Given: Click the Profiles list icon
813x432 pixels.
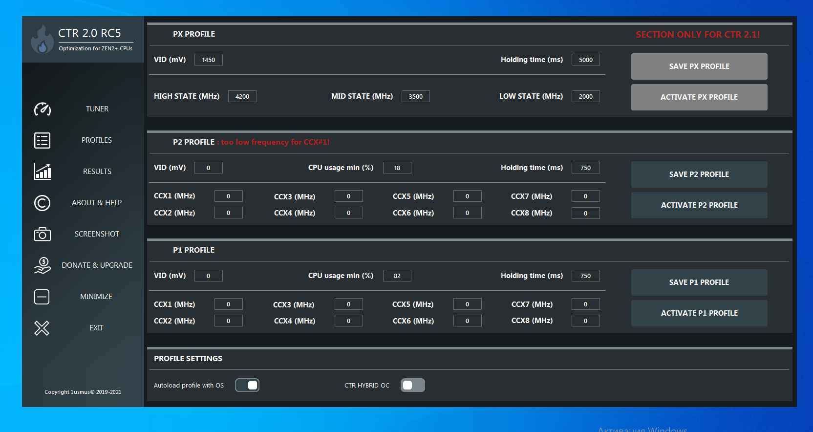Looking at the screenshot, I should pos(43,140).
